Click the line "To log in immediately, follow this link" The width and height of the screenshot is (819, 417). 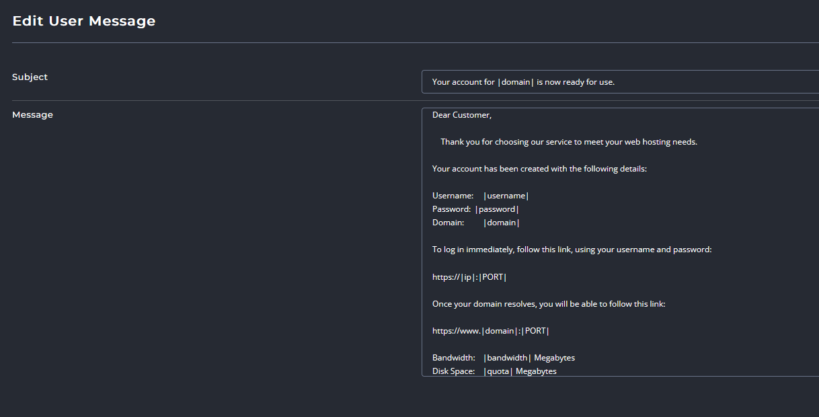coord(572,250)
